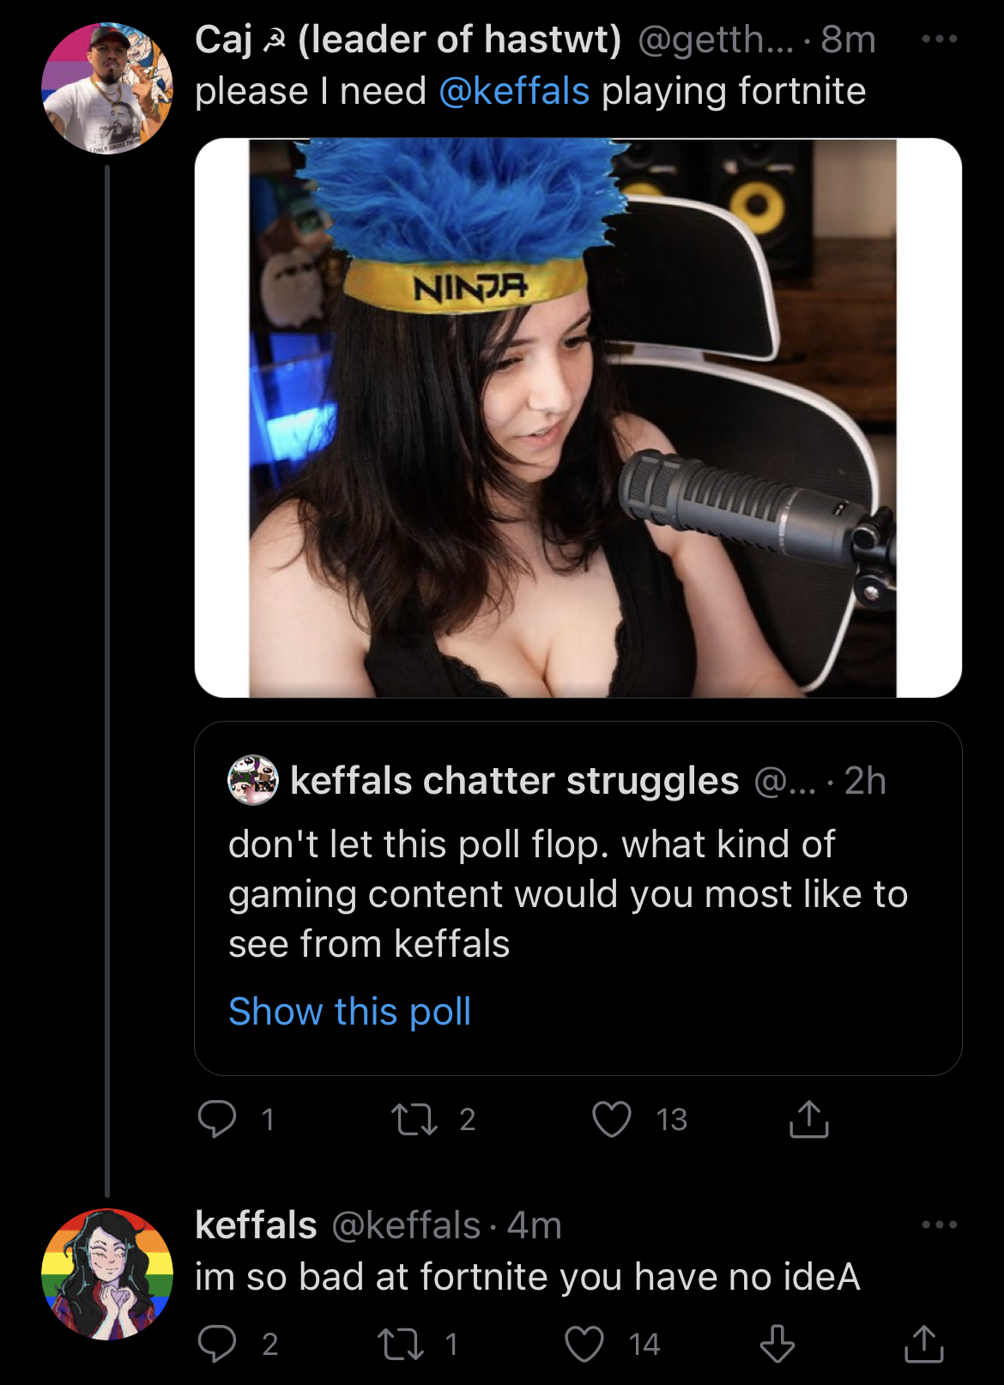The height and width of the screenshot is (1385, 1004).
Task: Retweet Caj's tweet about fortnite
Action: click(x=414, y=1119)
